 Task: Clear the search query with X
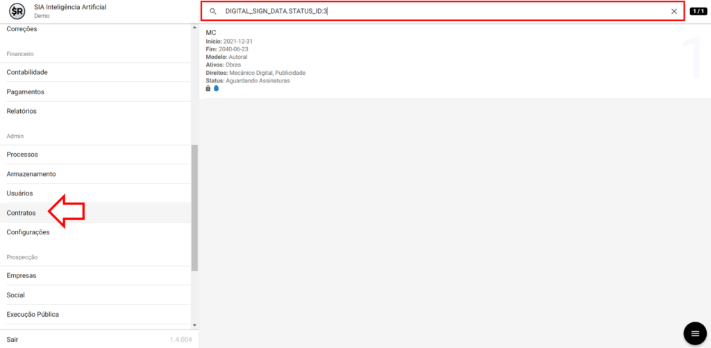pos(674,12)
